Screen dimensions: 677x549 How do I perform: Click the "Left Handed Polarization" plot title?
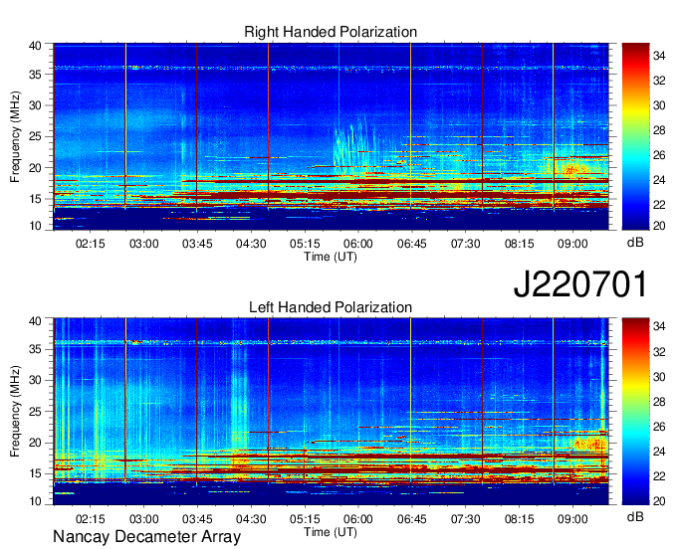331,307
